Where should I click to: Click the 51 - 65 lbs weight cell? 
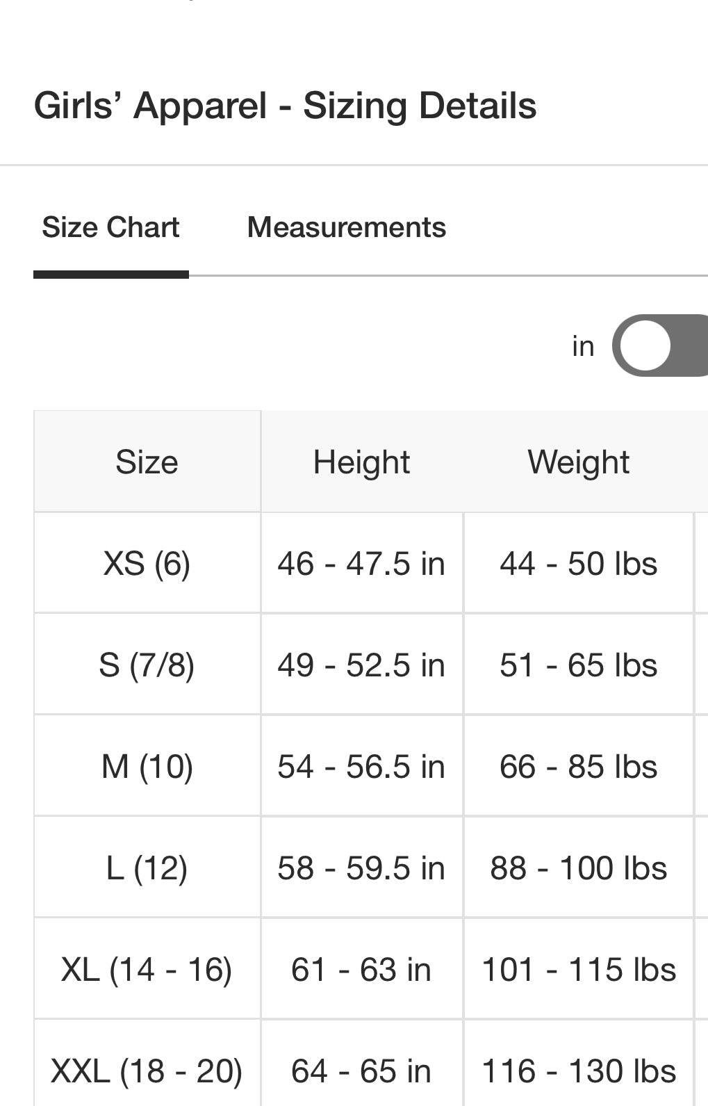coord(578,665)
